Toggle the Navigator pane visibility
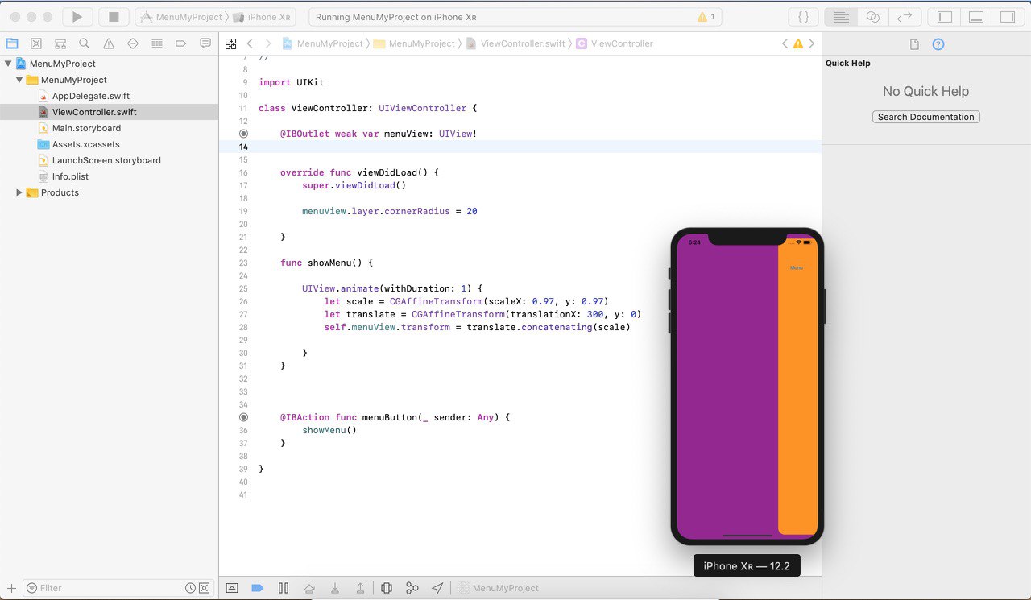Image resolution: width=1031 pixels, height=600 pixels. 945,17
